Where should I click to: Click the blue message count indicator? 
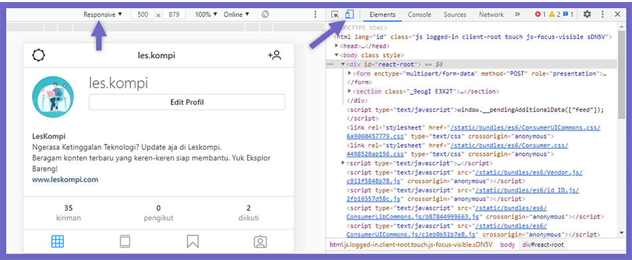[x=568, y=15]
